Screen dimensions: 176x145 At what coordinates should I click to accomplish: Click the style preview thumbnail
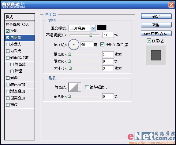click(x=156, y=55)
